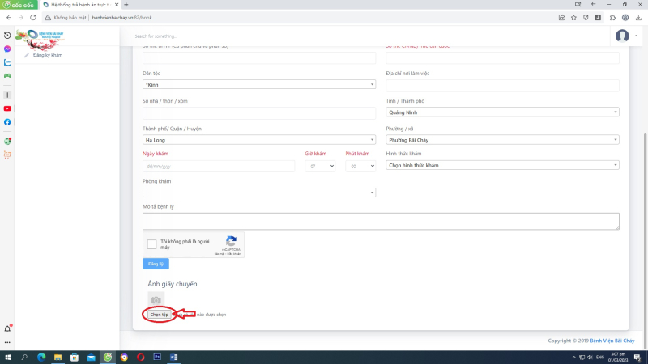Open browsing history in the sidebar

coord(7,35)
